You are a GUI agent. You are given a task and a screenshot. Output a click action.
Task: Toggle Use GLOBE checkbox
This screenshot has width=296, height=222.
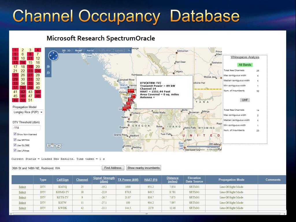pos(15,145)
